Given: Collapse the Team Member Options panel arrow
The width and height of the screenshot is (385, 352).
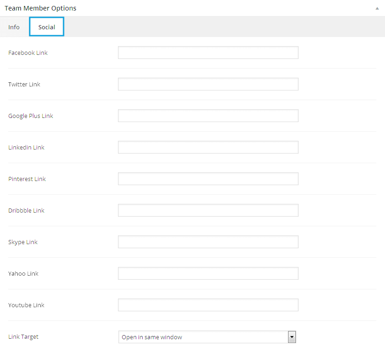Looking at the screenshot, I should tap(377, 8).
